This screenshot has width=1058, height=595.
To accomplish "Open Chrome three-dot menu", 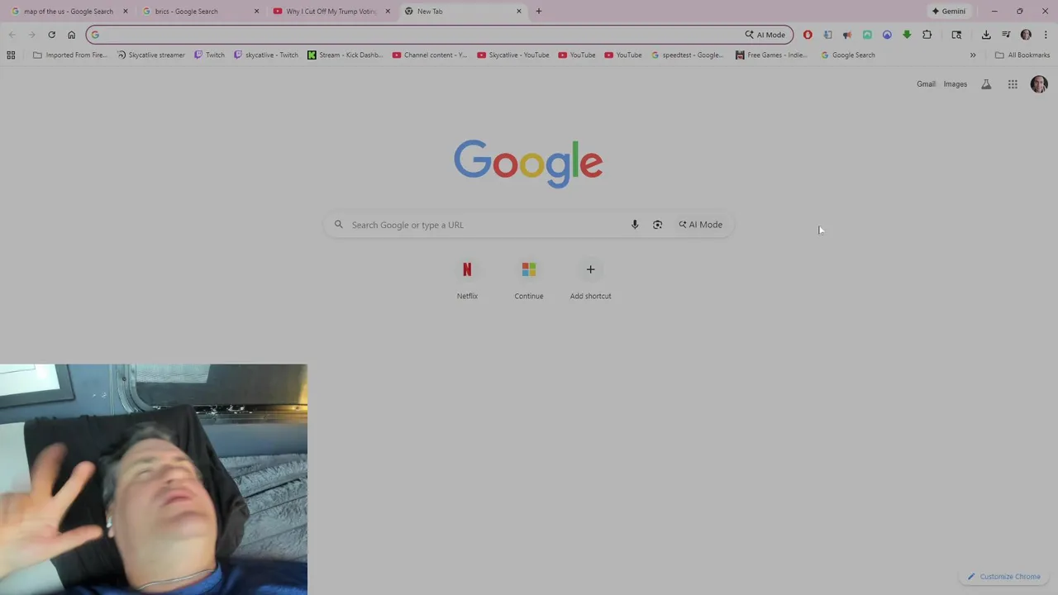I will (1046, 35).
